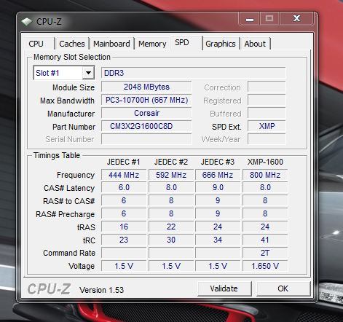Close the CPU-Z window
The image size is (343, 322).
tap(296, 19)
